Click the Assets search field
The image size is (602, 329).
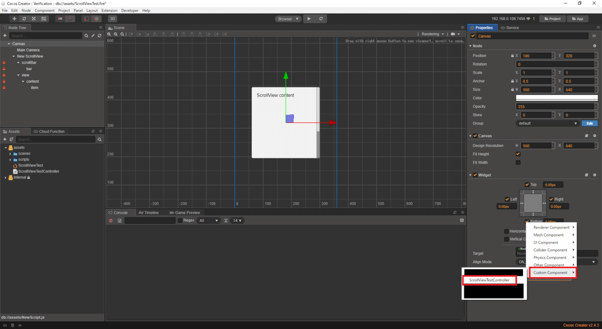point(55,139)
